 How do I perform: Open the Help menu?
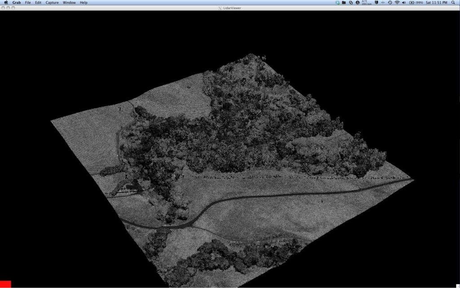pyautogui.click(x=83, y=2)
